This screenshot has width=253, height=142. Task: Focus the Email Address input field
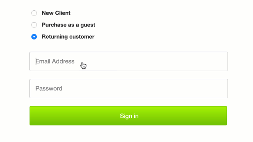pos(128,62)
